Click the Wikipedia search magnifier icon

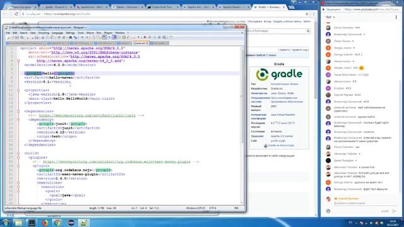(x=308, y=31)
